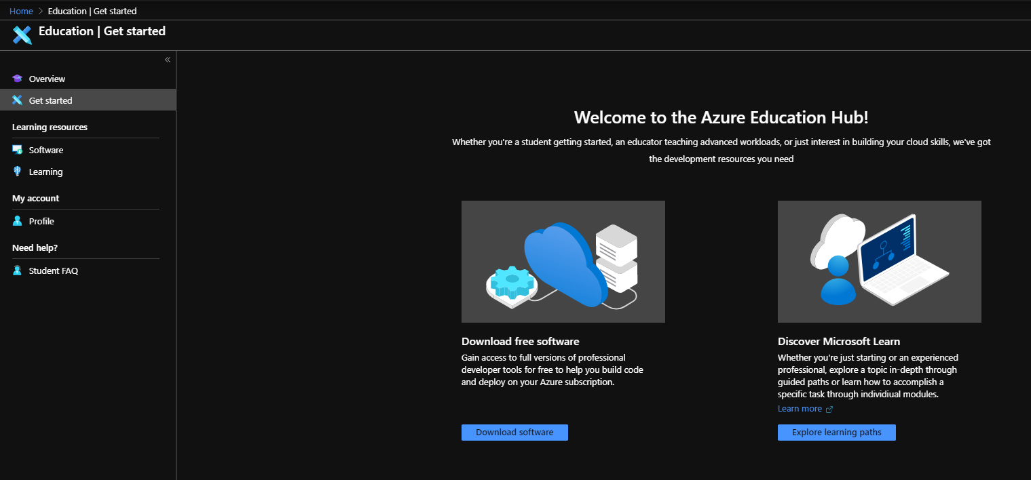Viewport: 1031px width, 480px height.
Task: Navigate to Home via the breadcrumb
Action: (x=21, y=11)
